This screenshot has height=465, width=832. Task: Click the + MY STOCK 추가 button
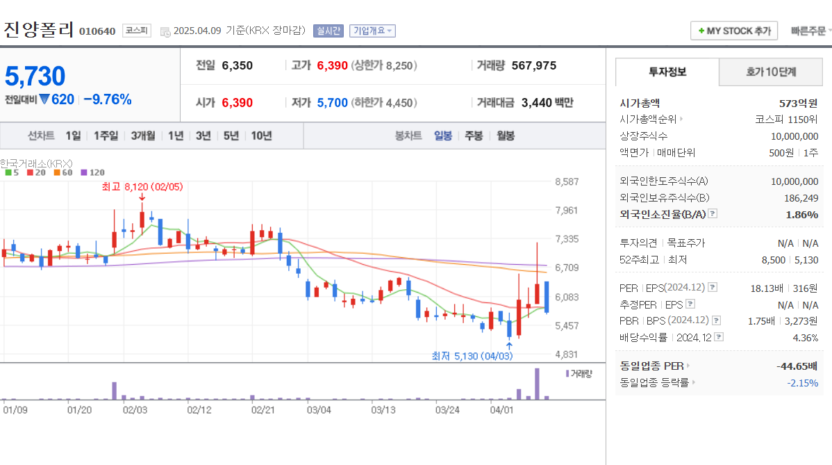tap(734, 31)
